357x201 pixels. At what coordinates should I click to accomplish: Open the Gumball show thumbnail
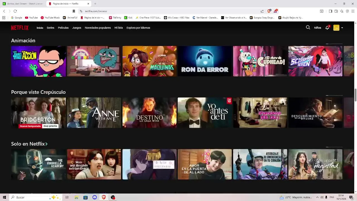coord(94,61)
